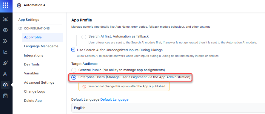
Task: Select Enterprise Users radio option
Action: (x=74, y=77)
